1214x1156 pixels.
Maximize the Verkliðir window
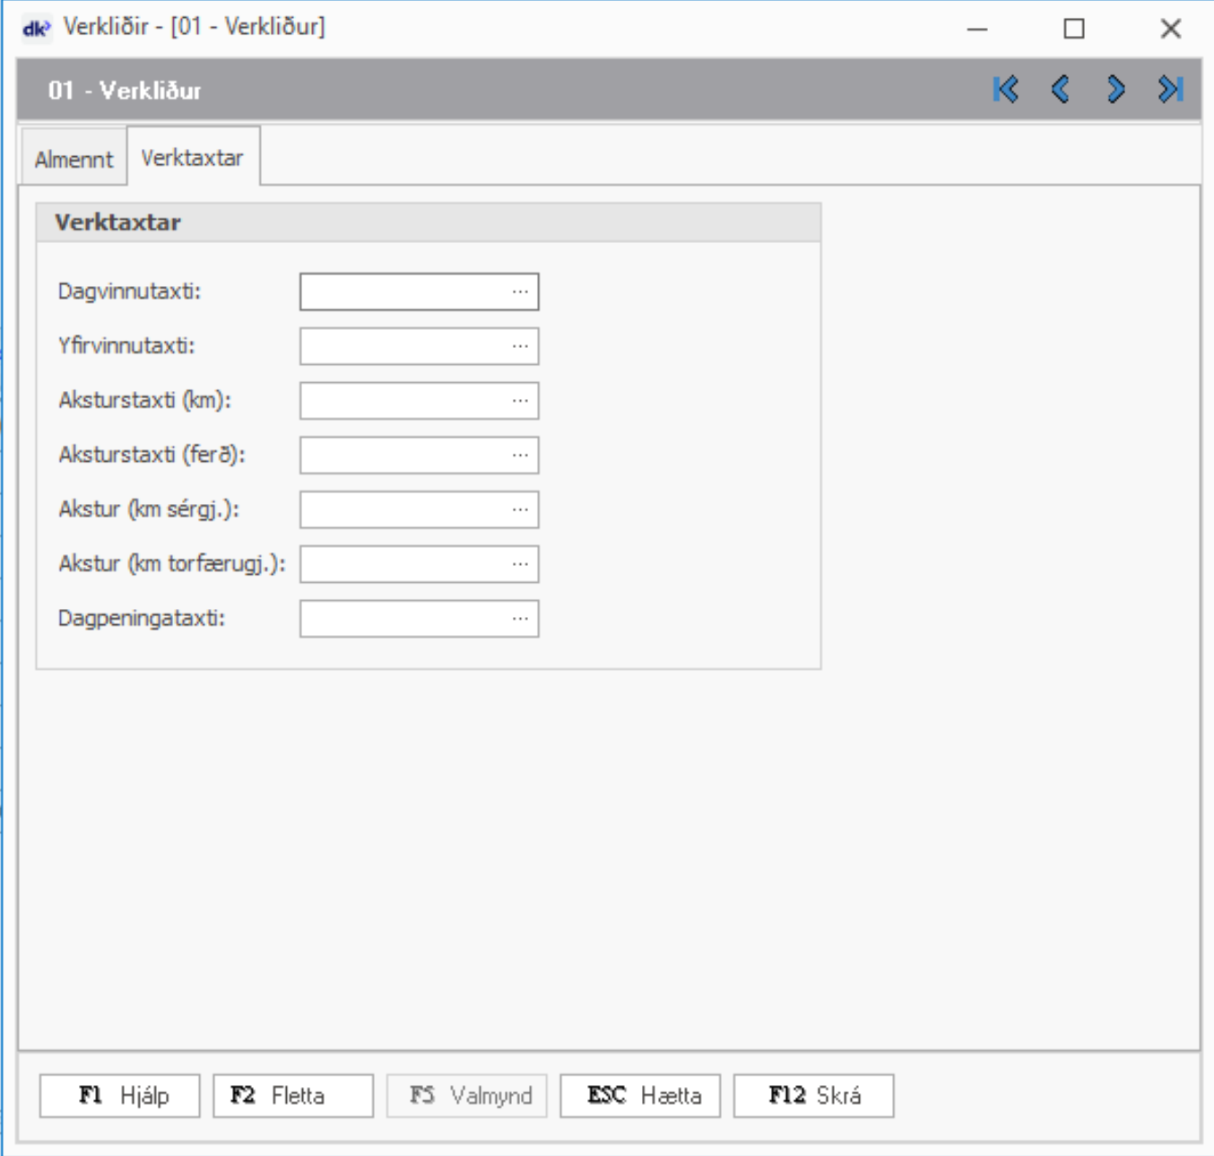click(x=1073, y=29)
